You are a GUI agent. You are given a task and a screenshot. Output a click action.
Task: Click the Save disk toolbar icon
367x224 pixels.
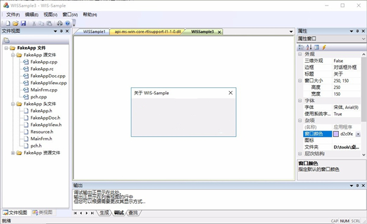click(x=23, y=23)
